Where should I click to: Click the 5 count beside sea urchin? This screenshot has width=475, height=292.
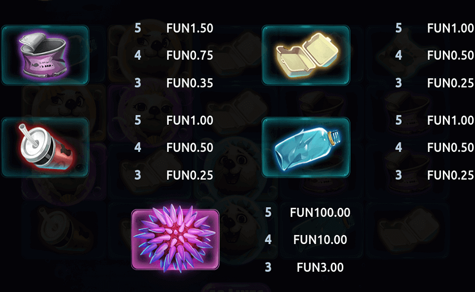268,212
